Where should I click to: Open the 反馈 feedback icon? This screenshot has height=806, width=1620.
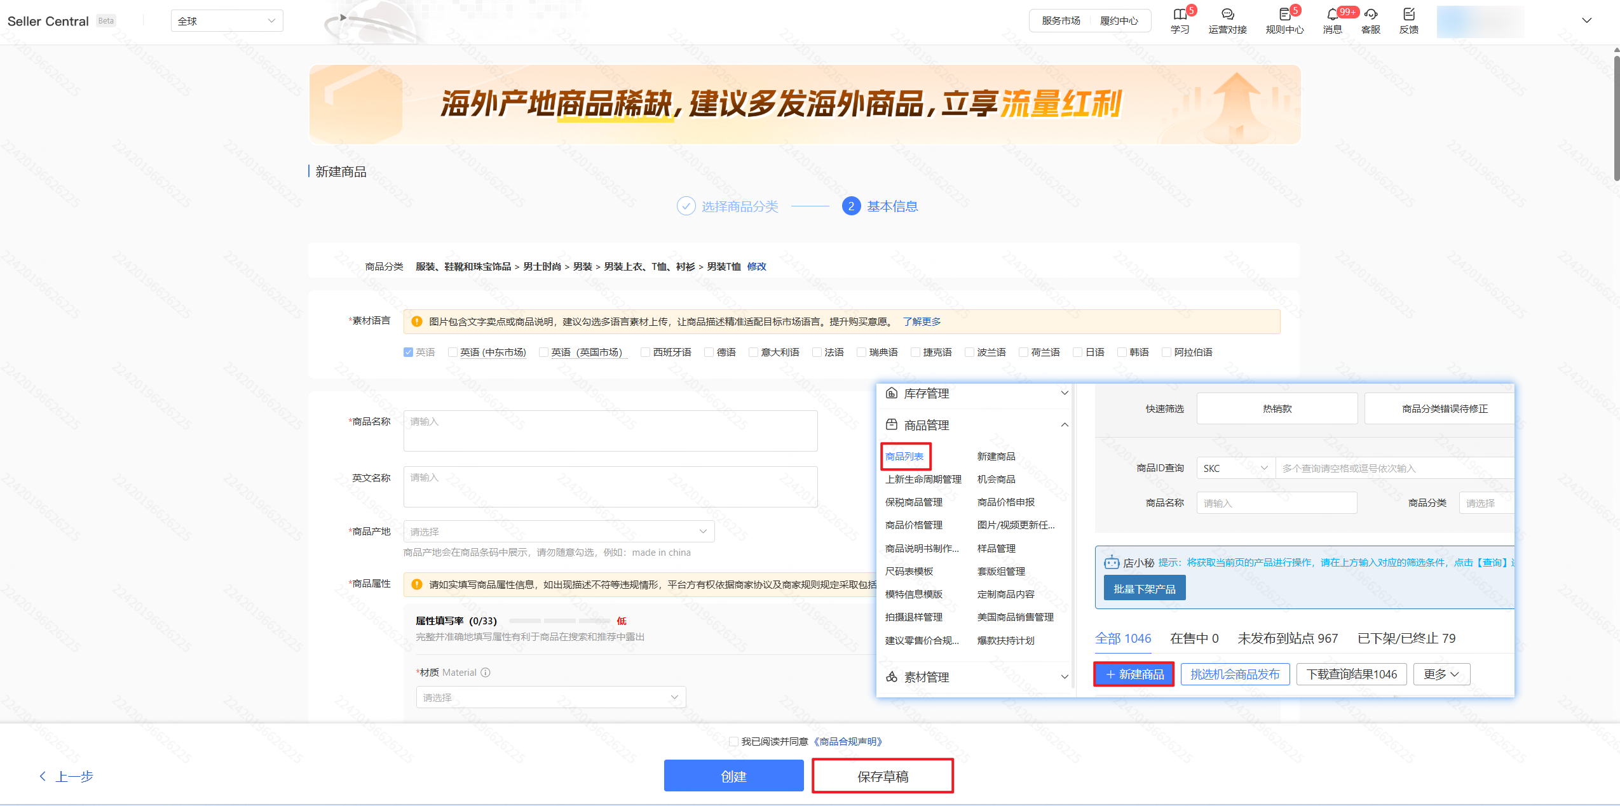click(1408, 15)
